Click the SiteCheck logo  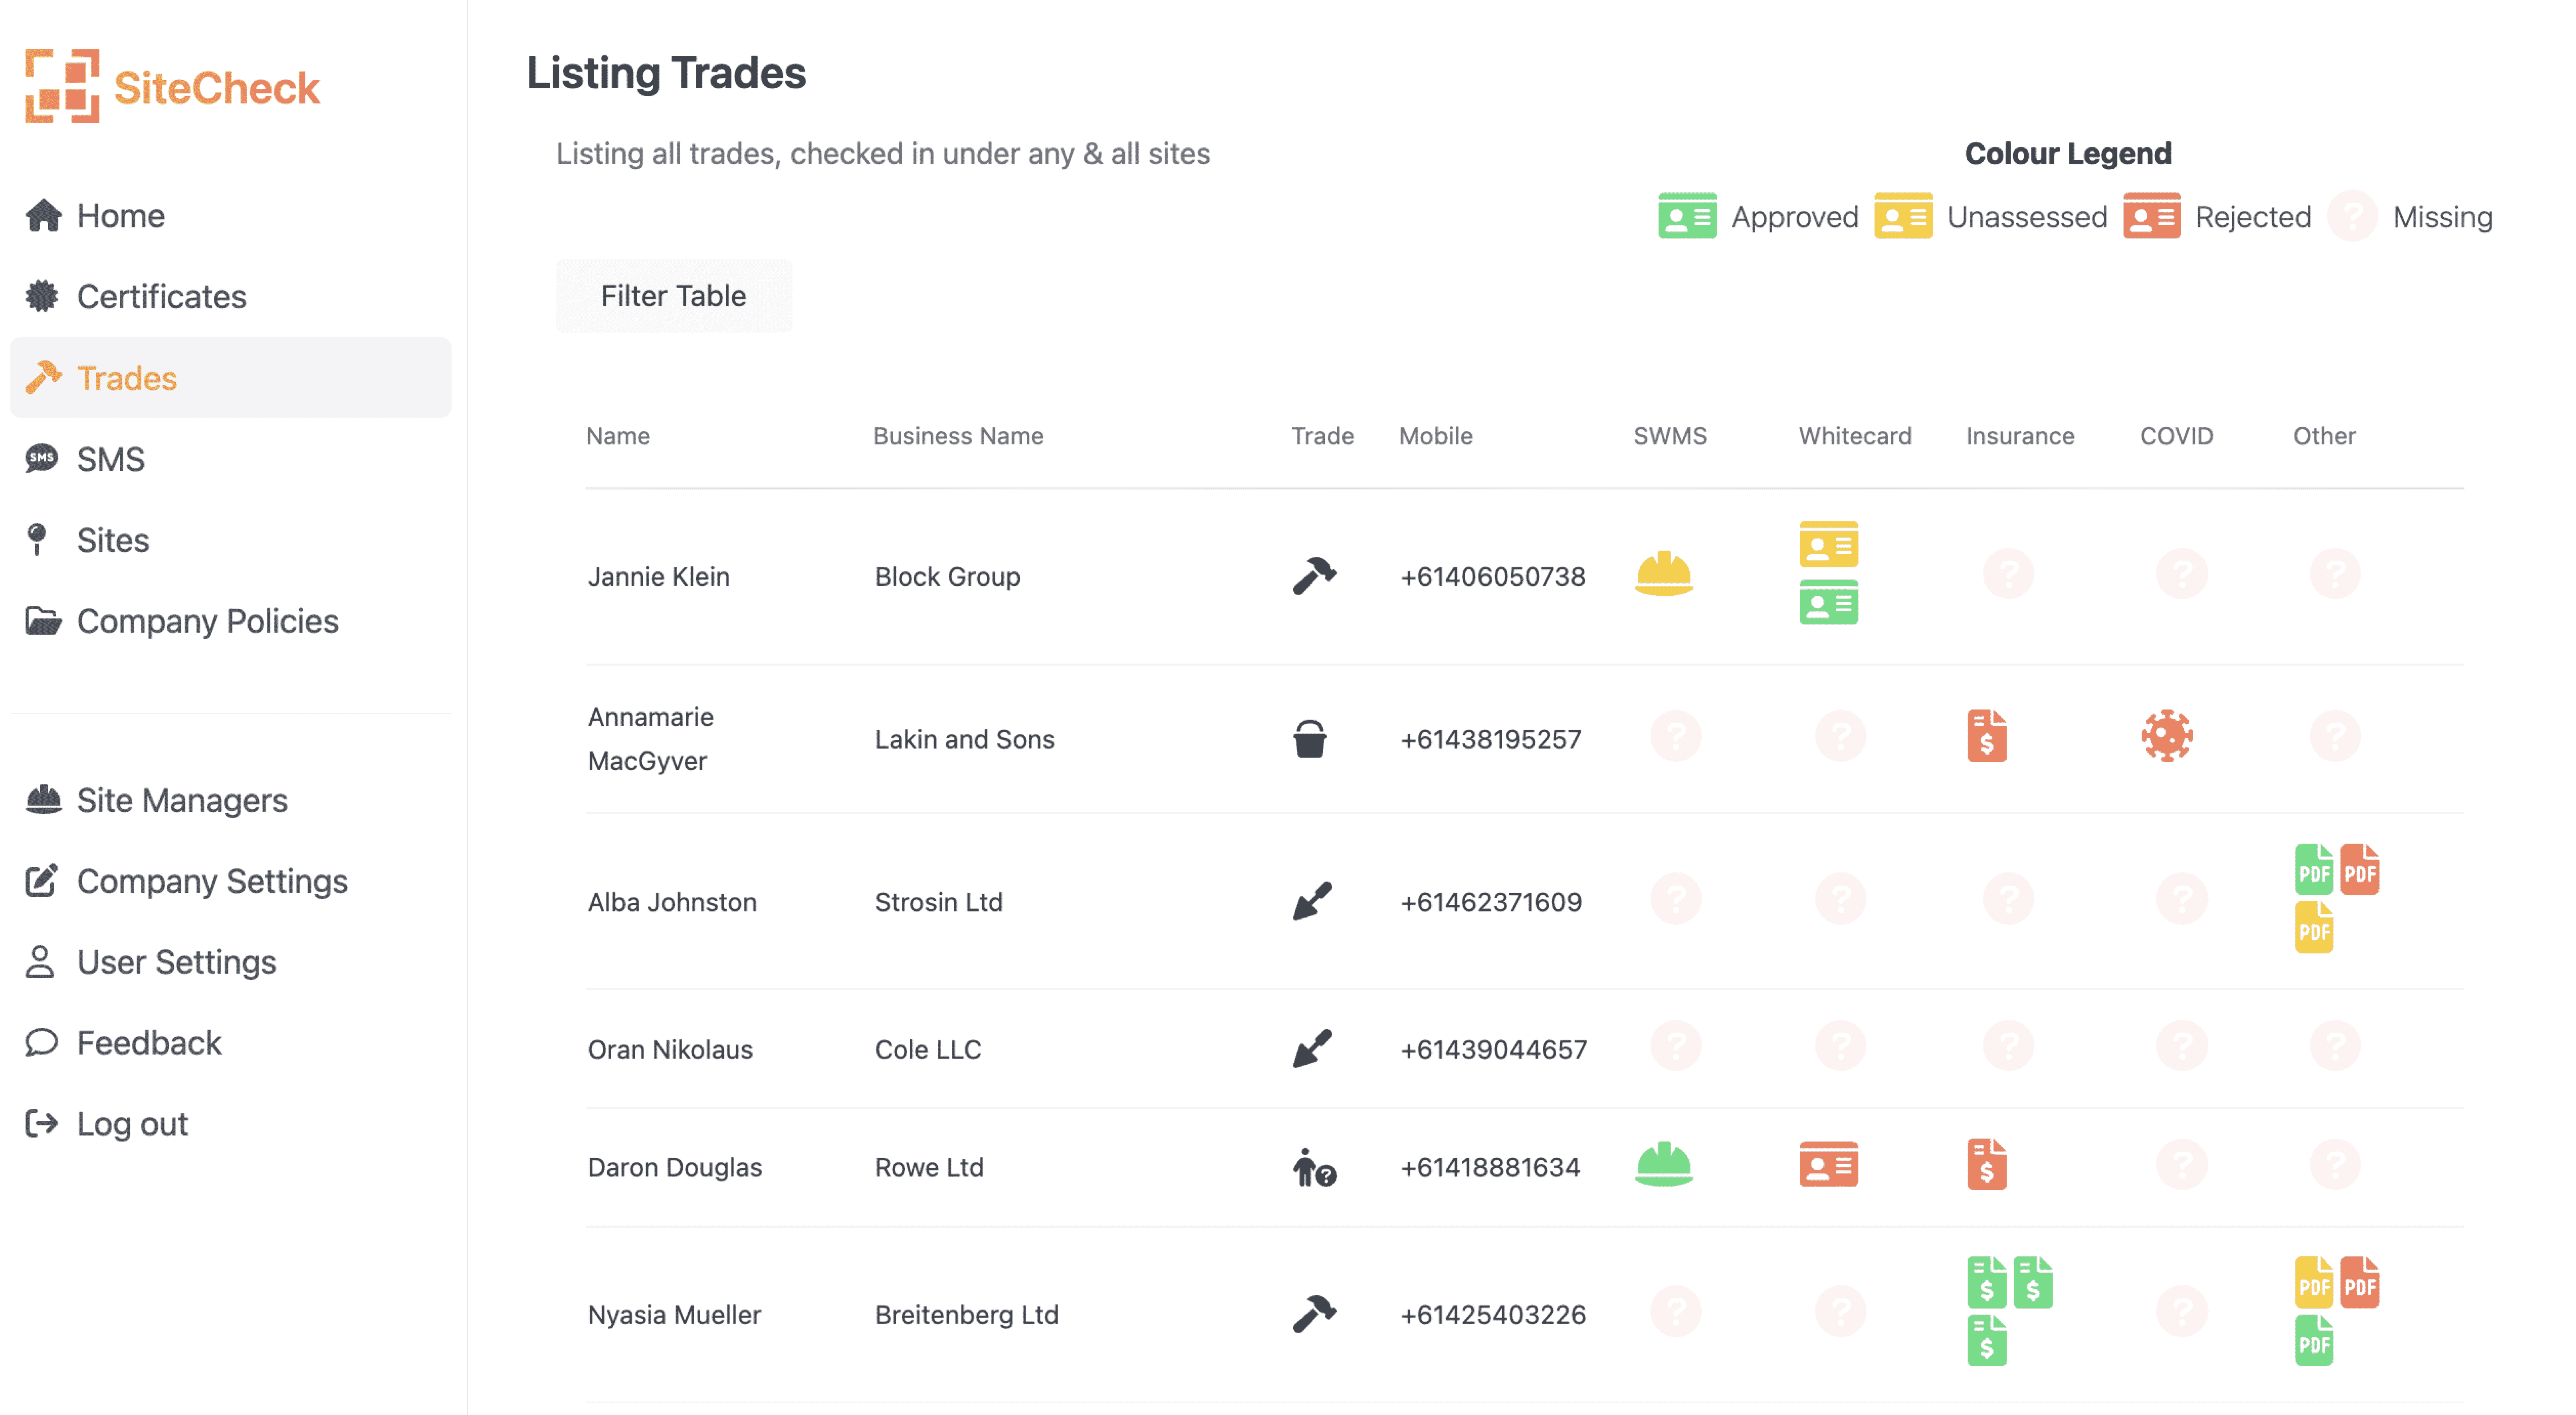[172, 87]
